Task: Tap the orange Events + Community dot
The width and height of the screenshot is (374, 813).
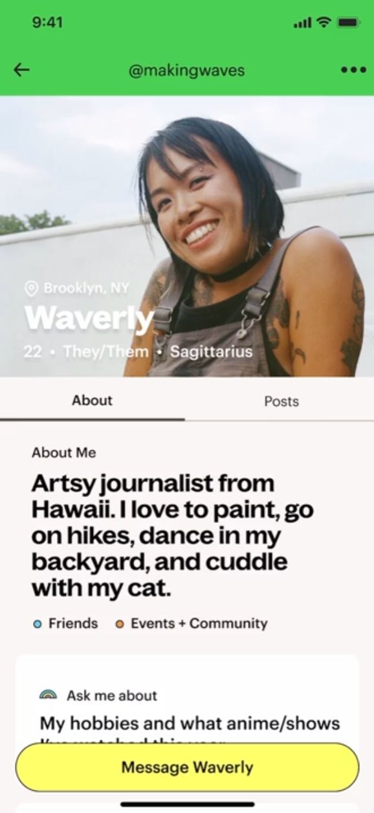Action: tap(120, 624)
